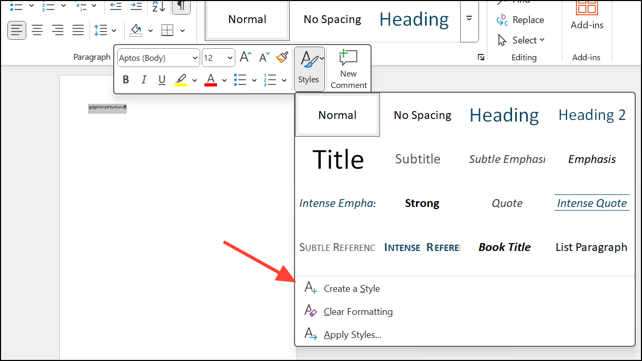Toggle Italic formatting in mini toolbar
This screenshot has width=642, height=361.
[x=144, y=80]
